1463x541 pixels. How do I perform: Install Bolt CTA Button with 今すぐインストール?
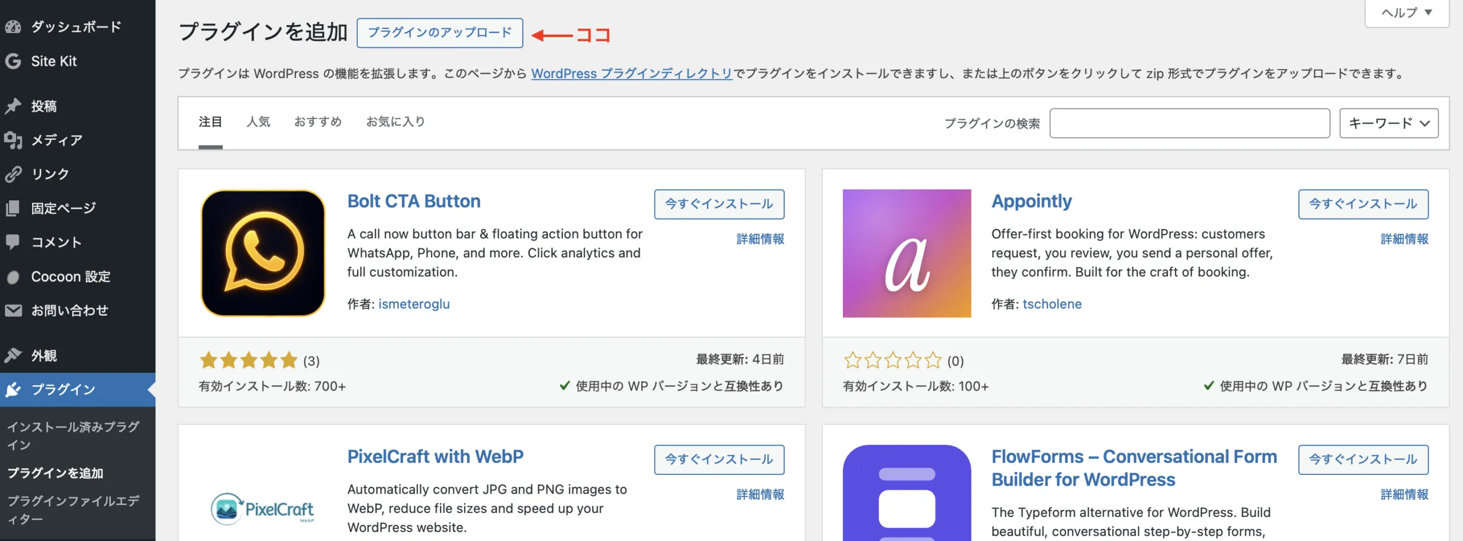click(719, 204)
